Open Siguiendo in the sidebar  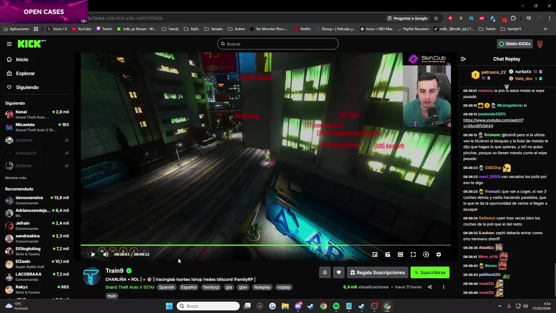(36, 87)
